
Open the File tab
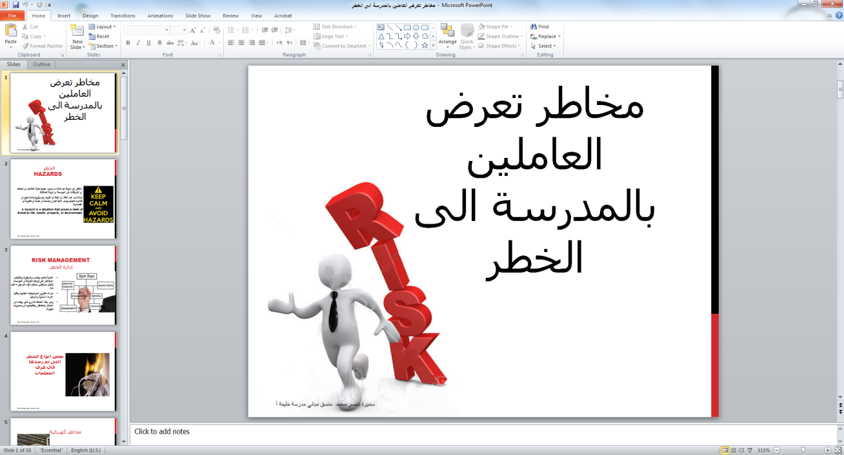12,15
